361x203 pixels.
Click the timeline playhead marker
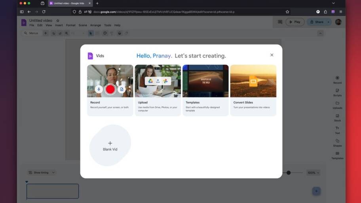click(27, 182)
